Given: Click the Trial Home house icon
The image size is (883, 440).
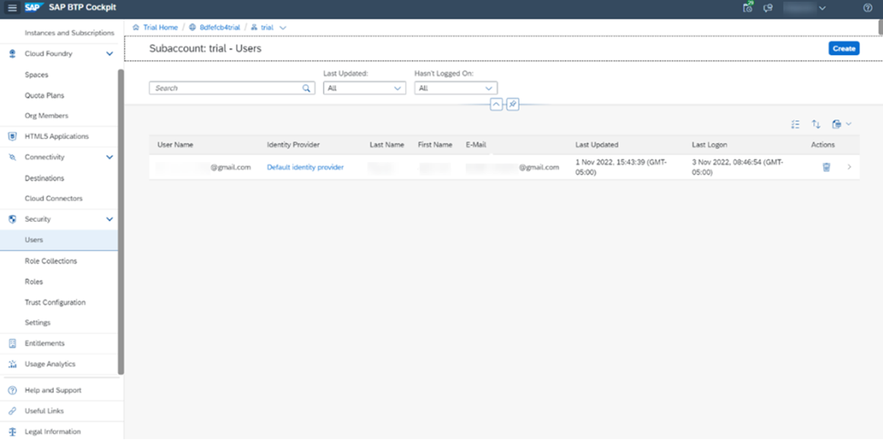Looking at the screenshot, I should pyautogui.click(x=136, y=27).
